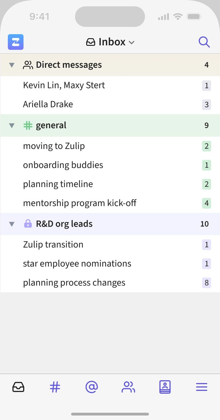Open Direct messages people icon in bottom bar
The width and height of the screenshot is (220, 420).
128,387
